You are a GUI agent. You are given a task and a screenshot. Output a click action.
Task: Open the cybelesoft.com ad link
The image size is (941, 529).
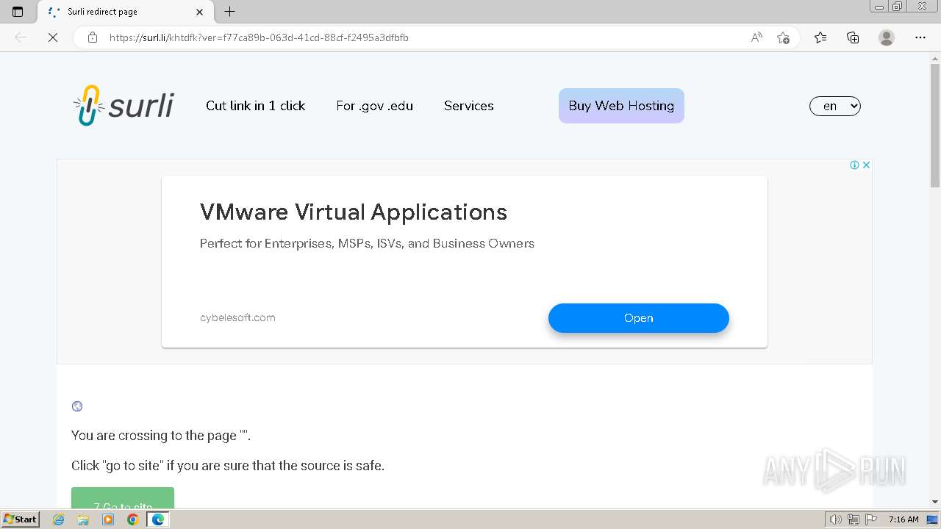tap(237, 317)
